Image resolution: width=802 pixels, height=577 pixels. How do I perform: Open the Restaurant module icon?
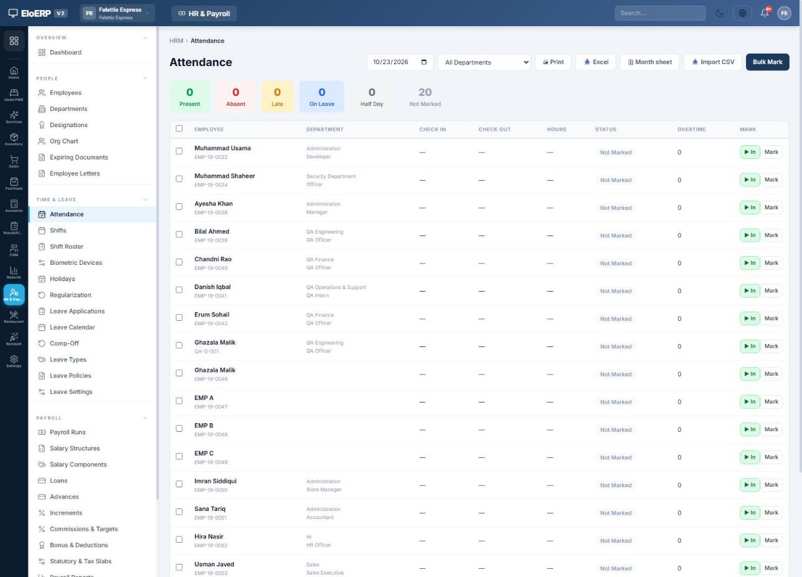tap(14, 317)
